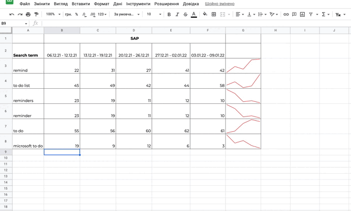This screenshot has height=211, width=351.
Task: Select cell with value 58
Action: pos(208,81)
